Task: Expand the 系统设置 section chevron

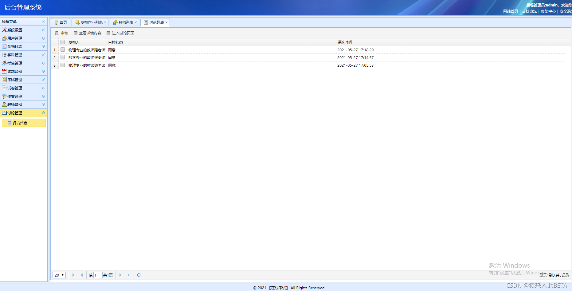Action: coord(43,30)
